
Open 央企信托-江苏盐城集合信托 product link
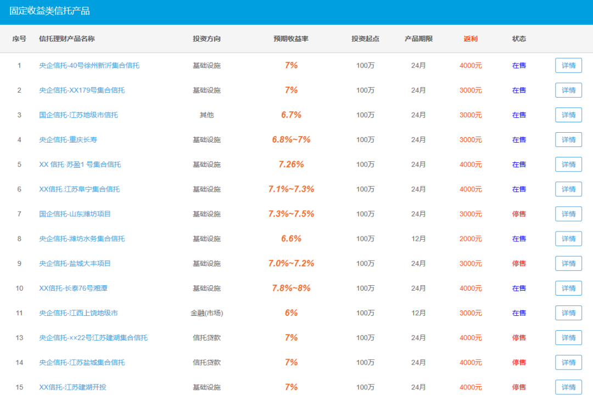82,363
